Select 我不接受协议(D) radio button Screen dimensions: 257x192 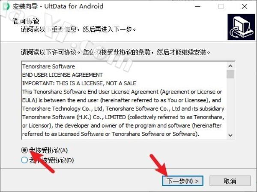(24, 160)
